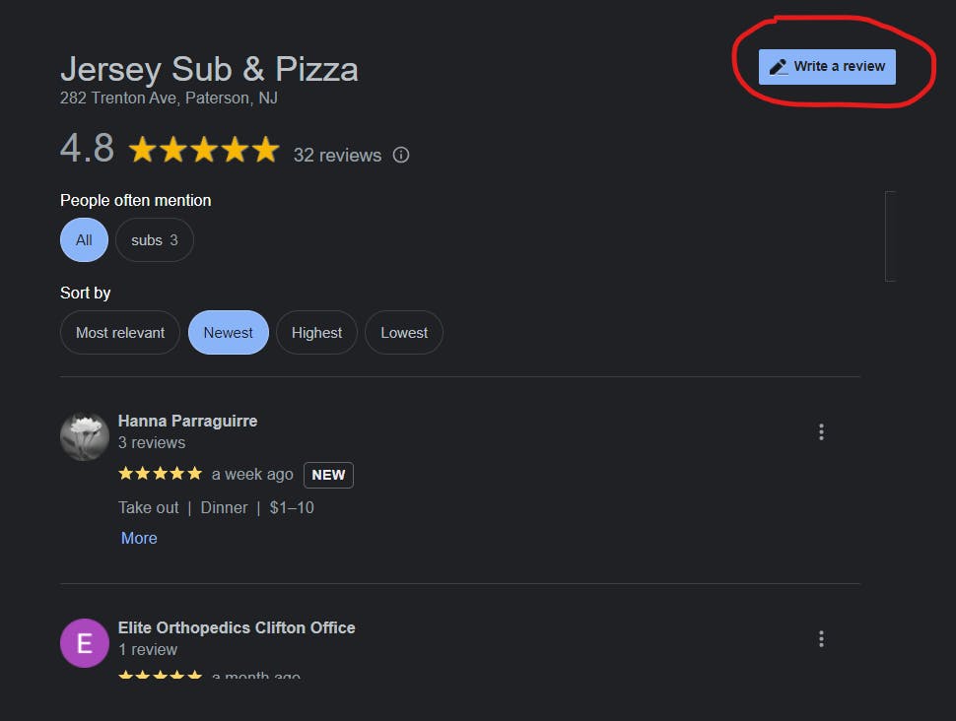Sort reviews by Lowest rating

click(404, 333)
